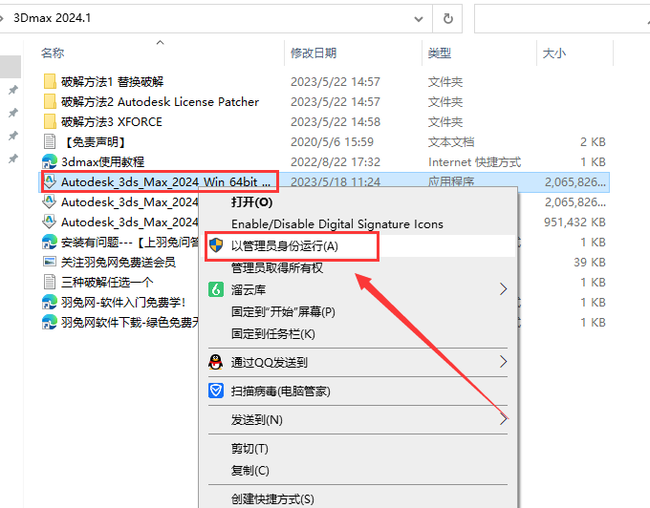650x508 pixels.
Task: Click the installer icon of highlighted Autodesk_3ds_Max_2024_Win_64bit file
Action: [x=50, y=181]
